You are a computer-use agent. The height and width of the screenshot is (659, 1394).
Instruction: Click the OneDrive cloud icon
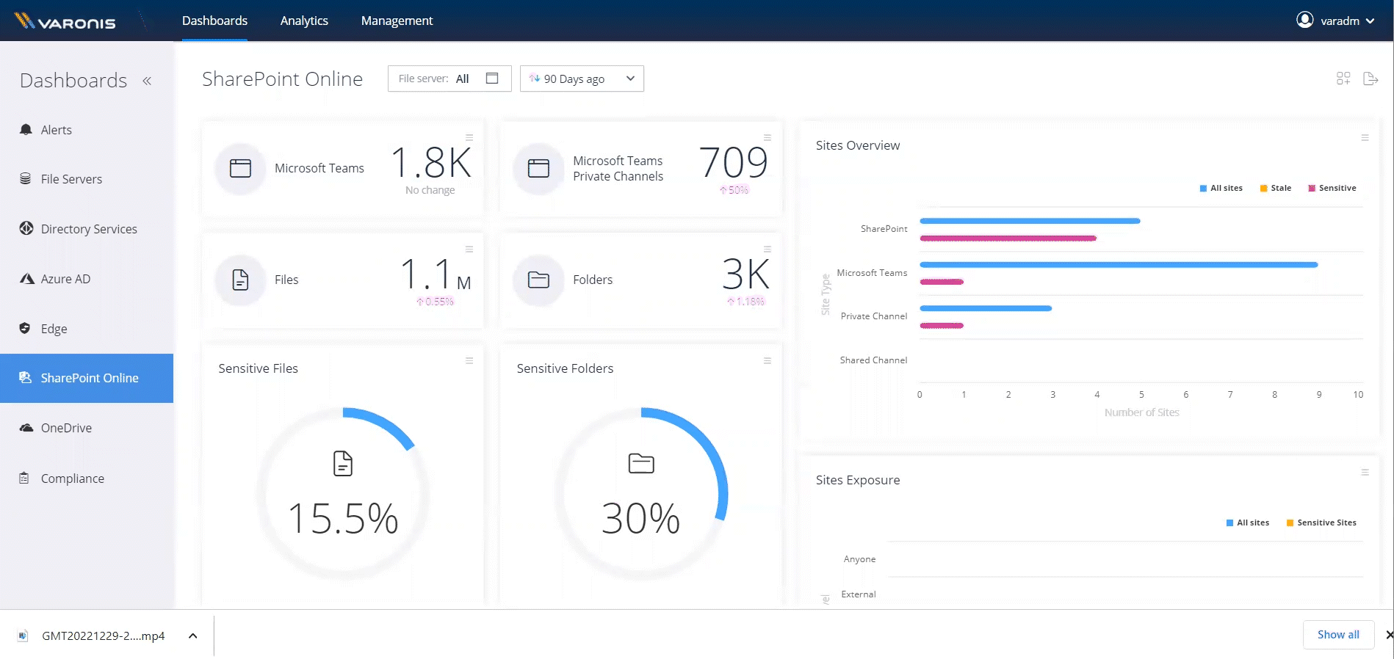pyautogui.click(x=26, y=428)
